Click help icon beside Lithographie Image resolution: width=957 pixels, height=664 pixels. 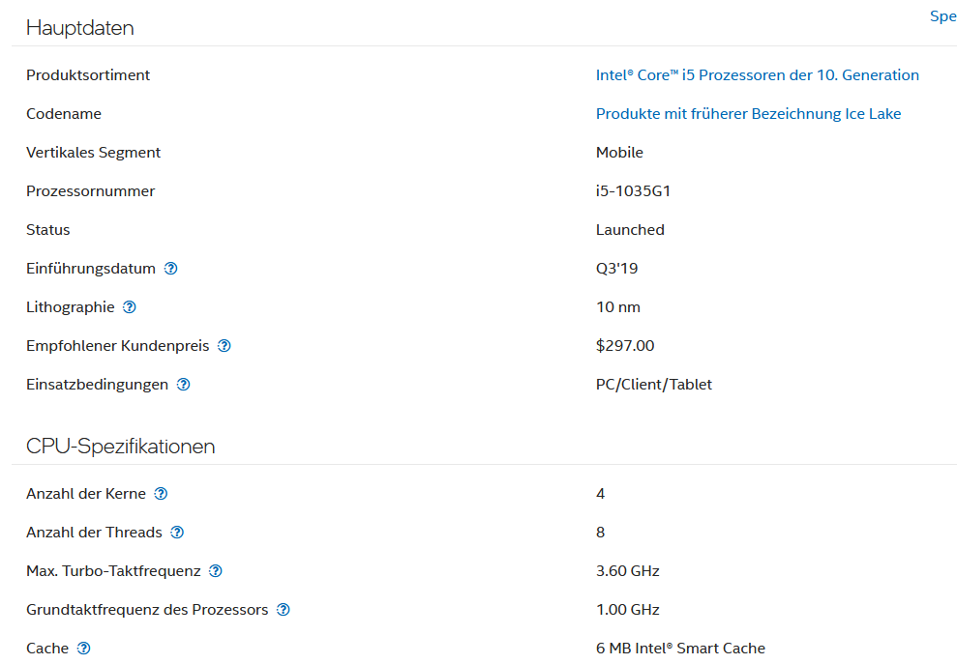tap(130, 307)
